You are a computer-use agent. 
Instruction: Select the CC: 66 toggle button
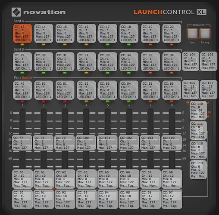129,179
